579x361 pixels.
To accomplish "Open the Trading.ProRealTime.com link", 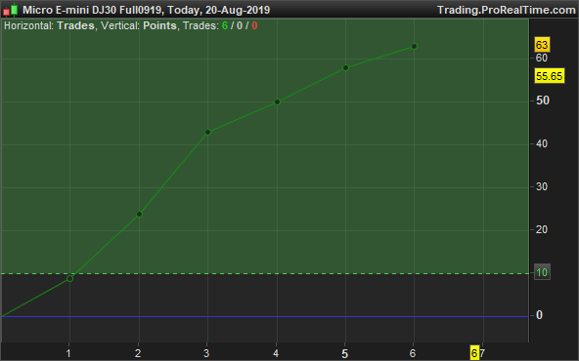I will tap(507, 10).
